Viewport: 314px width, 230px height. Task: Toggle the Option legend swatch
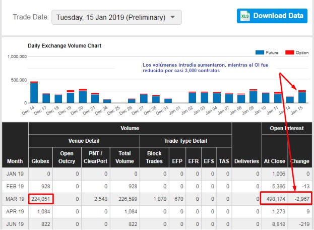290,52
